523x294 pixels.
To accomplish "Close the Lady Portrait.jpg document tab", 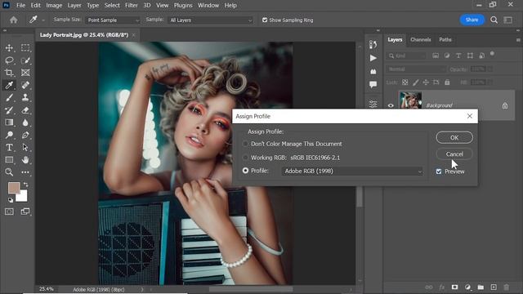I will click(x=134, y=35).
